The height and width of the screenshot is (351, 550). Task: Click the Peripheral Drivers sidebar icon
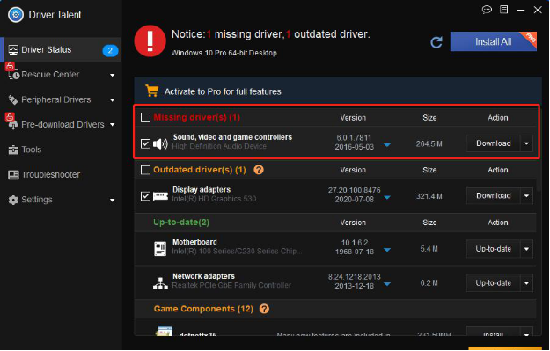point(13,100)
